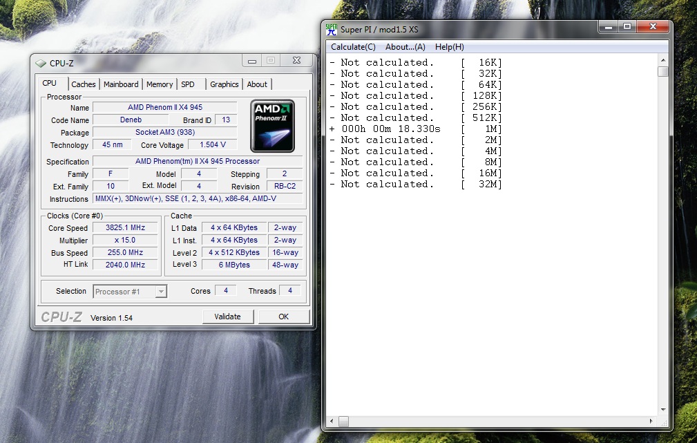
Task: Click the Super PI vertical scrollbar thumb
Action: [662, 72]
